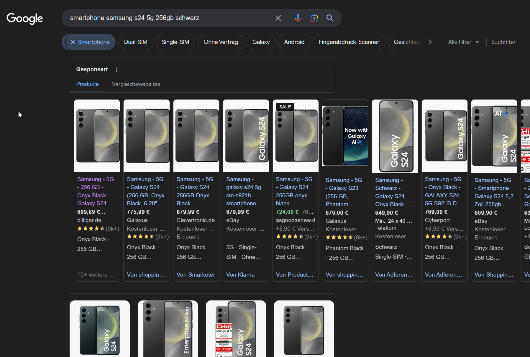
Task: Show more filter chips with right chevron
Action: [430, 42]
